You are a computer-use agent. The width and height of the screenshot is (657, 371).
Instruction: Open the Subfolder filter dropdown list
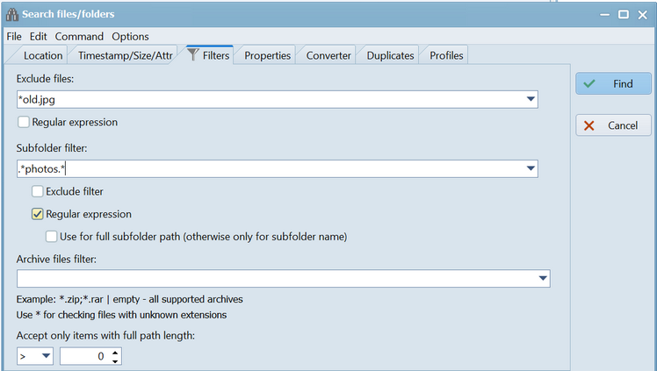click(531, 168)
